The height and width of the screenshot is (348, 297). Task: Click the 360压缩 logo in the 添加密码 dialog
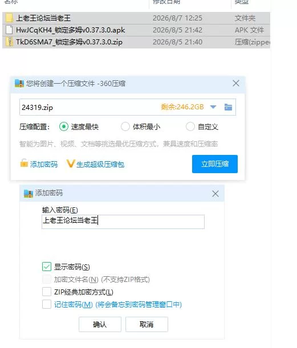click(x=29, y=194)
